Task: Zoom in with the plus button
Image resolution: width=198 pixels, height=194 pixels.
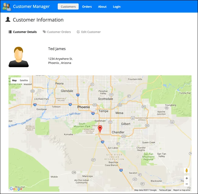Action: 187,178
